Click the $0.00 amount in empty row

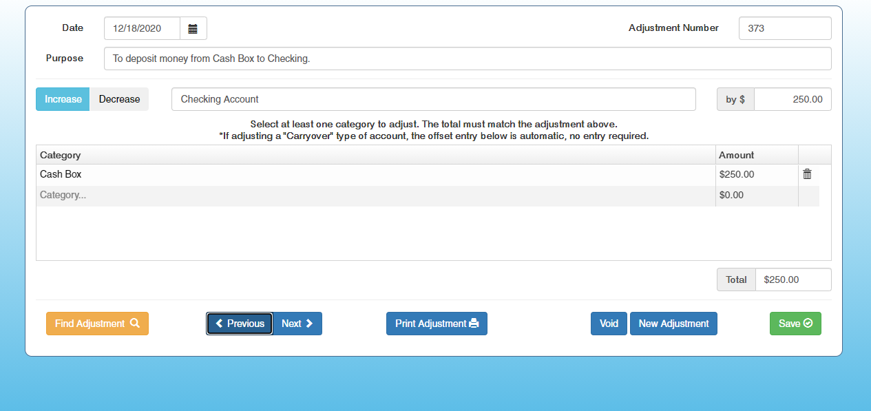click(756, 196)
